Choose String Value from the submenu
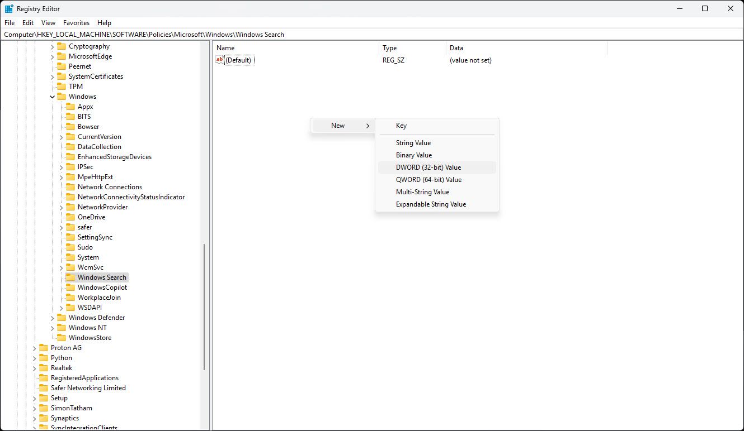The height and width of the screenshot is (431, 744). click(437, 143)
